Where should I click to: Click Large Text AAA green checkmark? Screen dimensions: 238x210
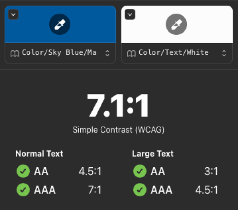click(140, 190)
